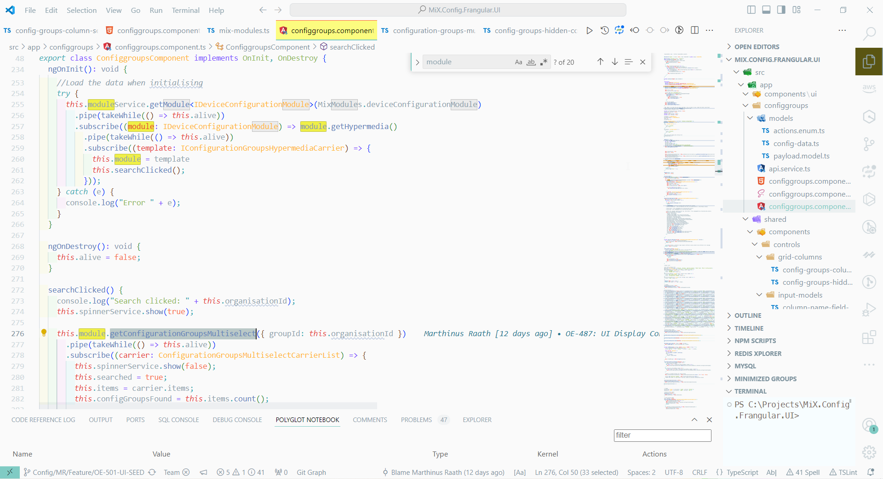Collapse the grid-columns folder
This screenshot has height=479, width=883.
[x=759, y=257]
